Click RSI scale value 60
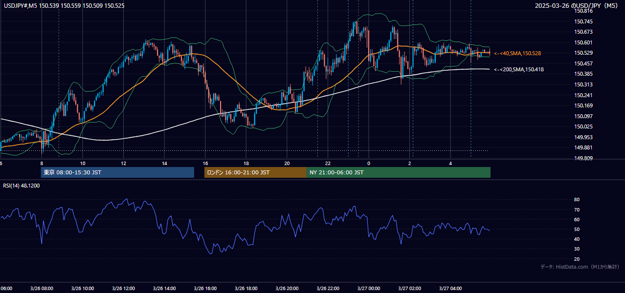 coord(577,219)
